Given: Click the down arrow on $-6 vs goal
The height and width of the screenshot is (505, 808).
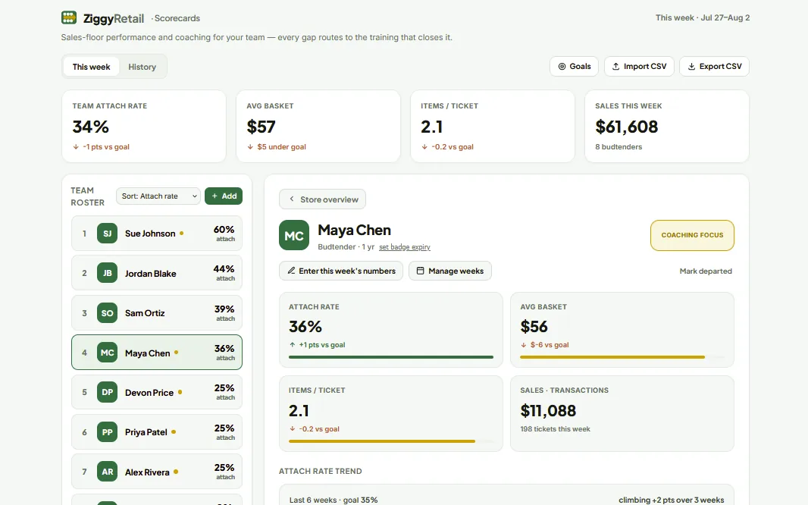Looking at the screenshot, I should pyautogui.click(x=524, y=345).
